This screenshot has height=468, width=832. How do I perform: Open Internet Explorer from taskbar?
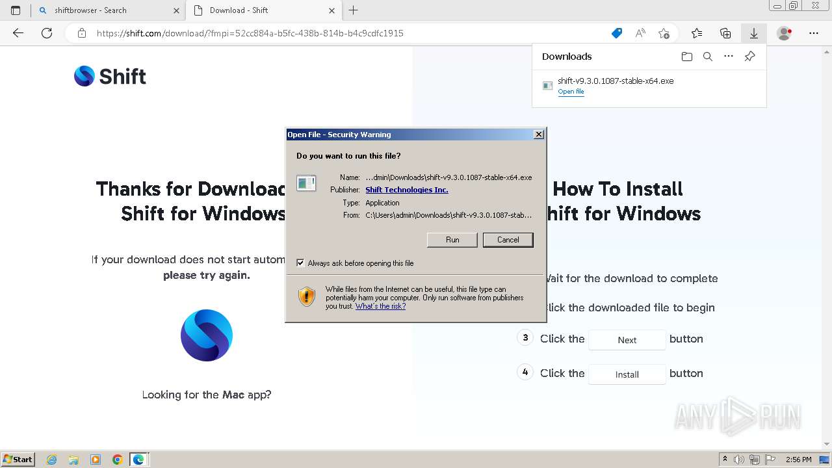[52, 460]
